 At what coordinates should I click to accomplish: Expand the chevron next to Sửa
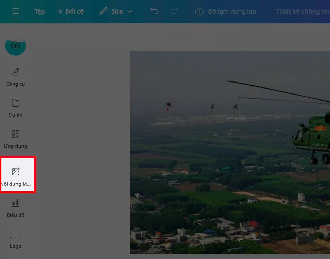click(x=130, y=11)
